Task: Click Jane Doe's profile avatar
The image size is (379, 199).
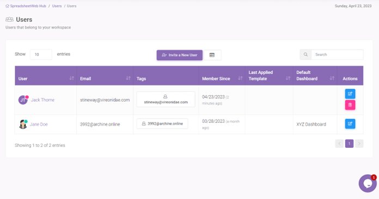Action: click(x=23, y=124)
